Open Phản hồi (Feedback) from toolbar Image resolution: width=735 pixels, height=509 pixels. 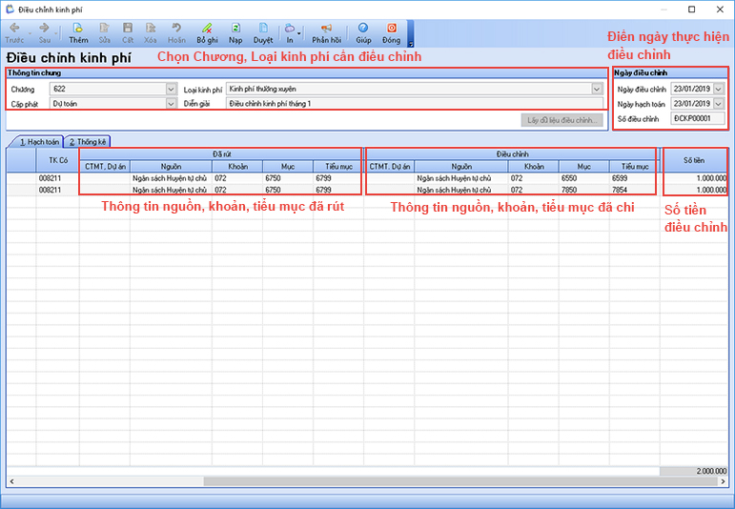tap(326, 33)
